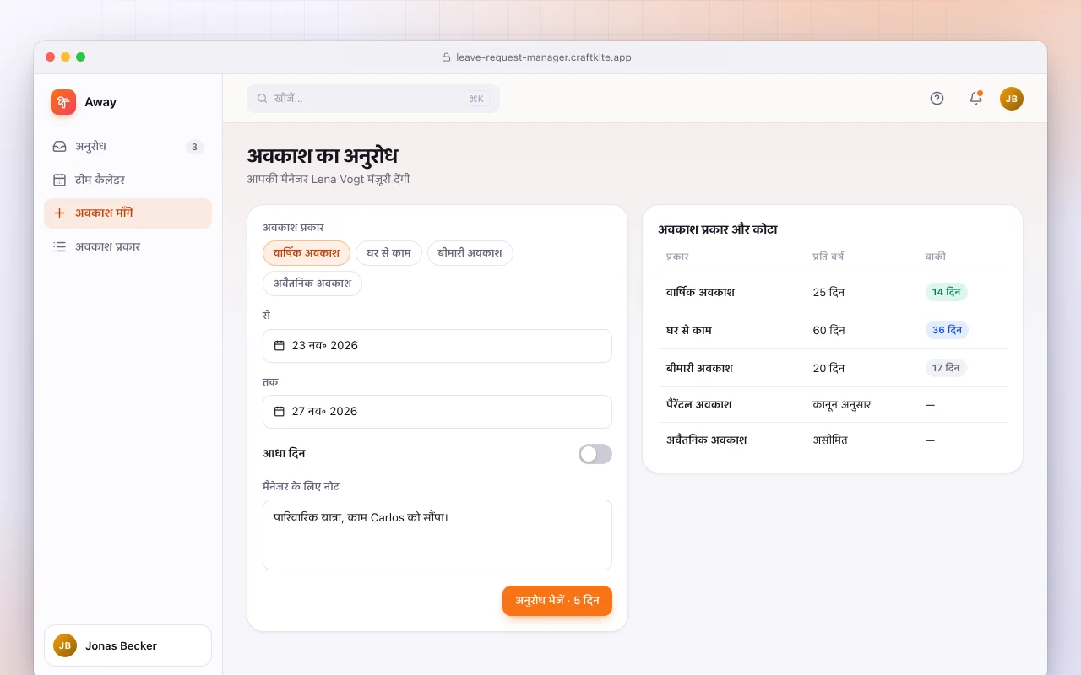Click the 25 दिन per-year value
This screenshot has width=1081, height=675.
point(829,293)
